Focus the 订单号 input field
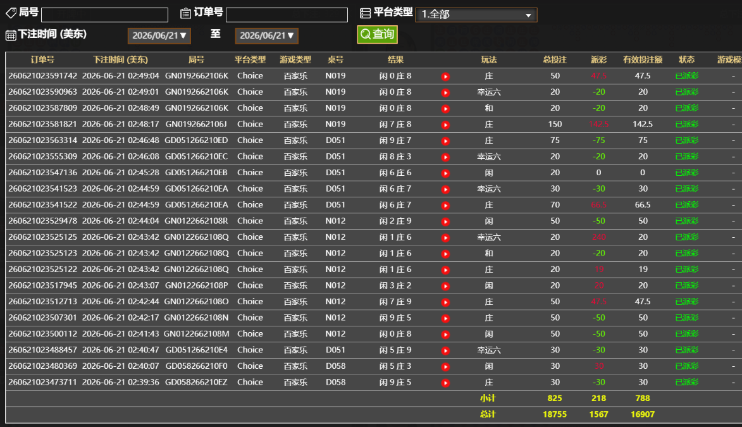The image size is (742, 427). tap(287, 15)
